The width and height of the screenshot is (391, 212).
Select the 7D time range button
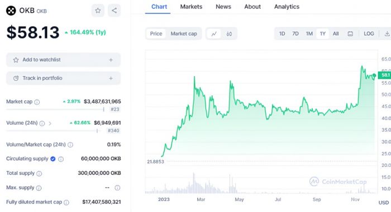pyautogui.click(x=295, y=34)
